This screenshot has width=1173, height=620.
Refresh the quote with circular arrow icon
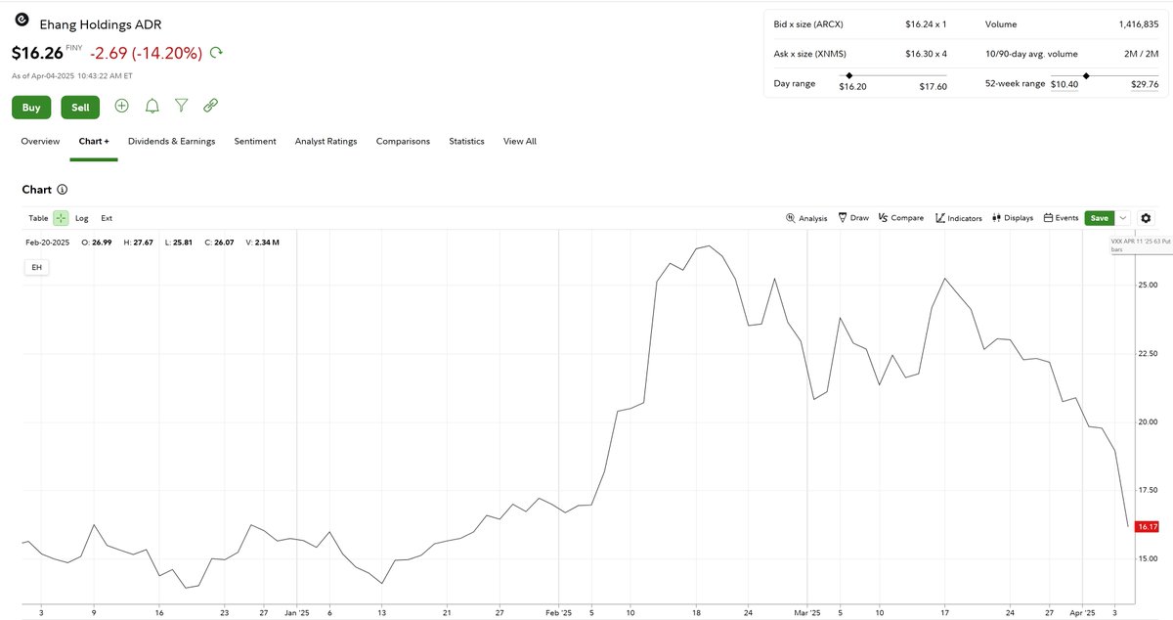216,52
